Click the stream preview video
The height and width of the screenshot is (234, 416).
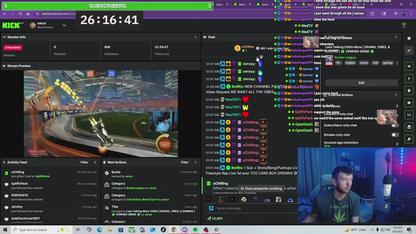click(x=101, y=114)
